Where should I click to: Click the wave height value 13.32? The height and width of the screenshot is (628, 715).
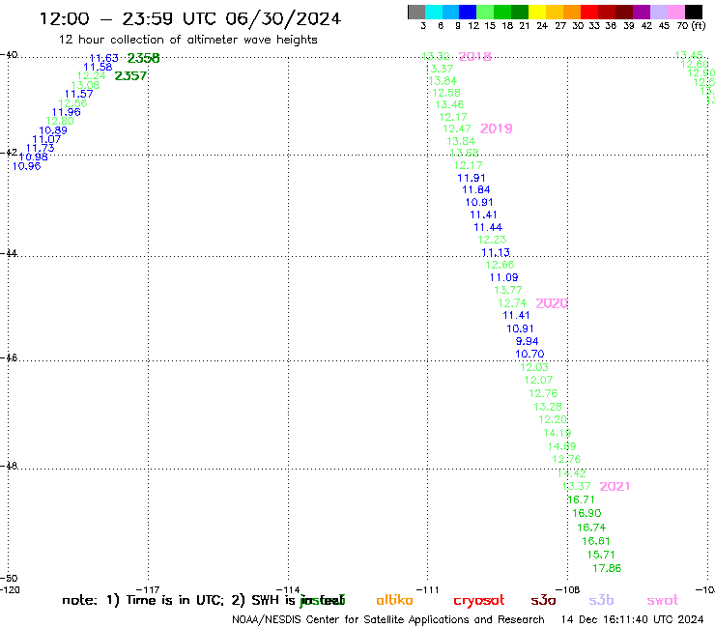point(436,56)
